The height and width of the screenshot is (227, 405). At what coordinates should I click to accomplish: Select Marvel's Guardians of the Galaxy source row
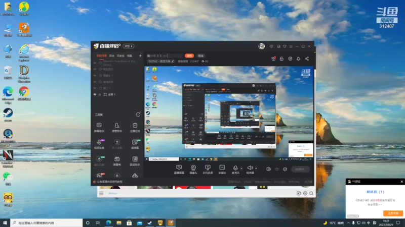click(118, 63)
